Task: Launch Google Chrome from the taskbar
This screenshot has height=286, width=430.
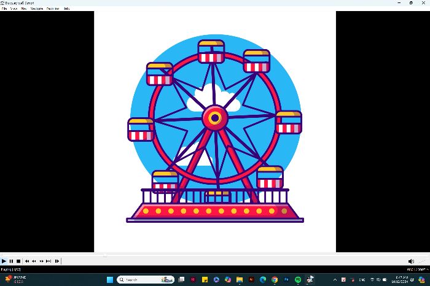Action: (275, 280)
